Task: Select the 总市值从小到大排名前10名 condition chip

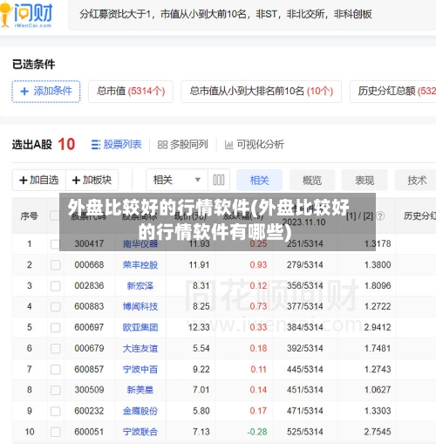Action: 261,92
